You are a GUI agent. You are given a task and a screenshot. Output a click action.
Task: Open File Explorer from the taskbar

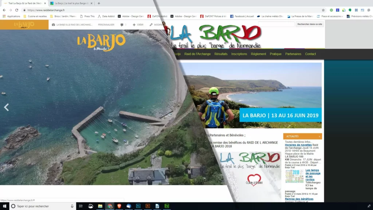(100, 206)
